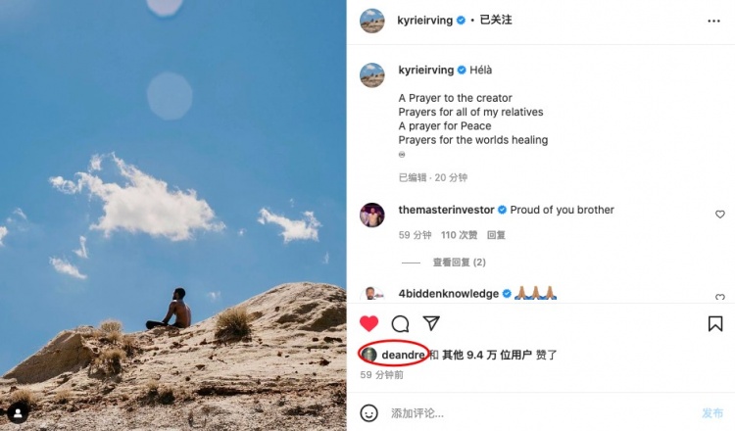Share the post via paper plane icon
Screen dimensions: 735x431
(431, 323)
